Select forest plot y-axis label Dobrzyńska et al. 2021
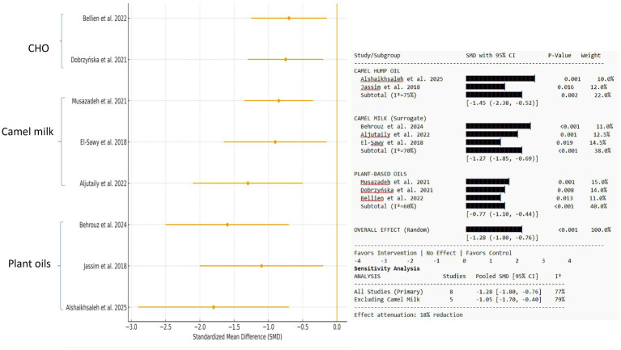Viewport: 621px width, 350px height. click(99, 60)
